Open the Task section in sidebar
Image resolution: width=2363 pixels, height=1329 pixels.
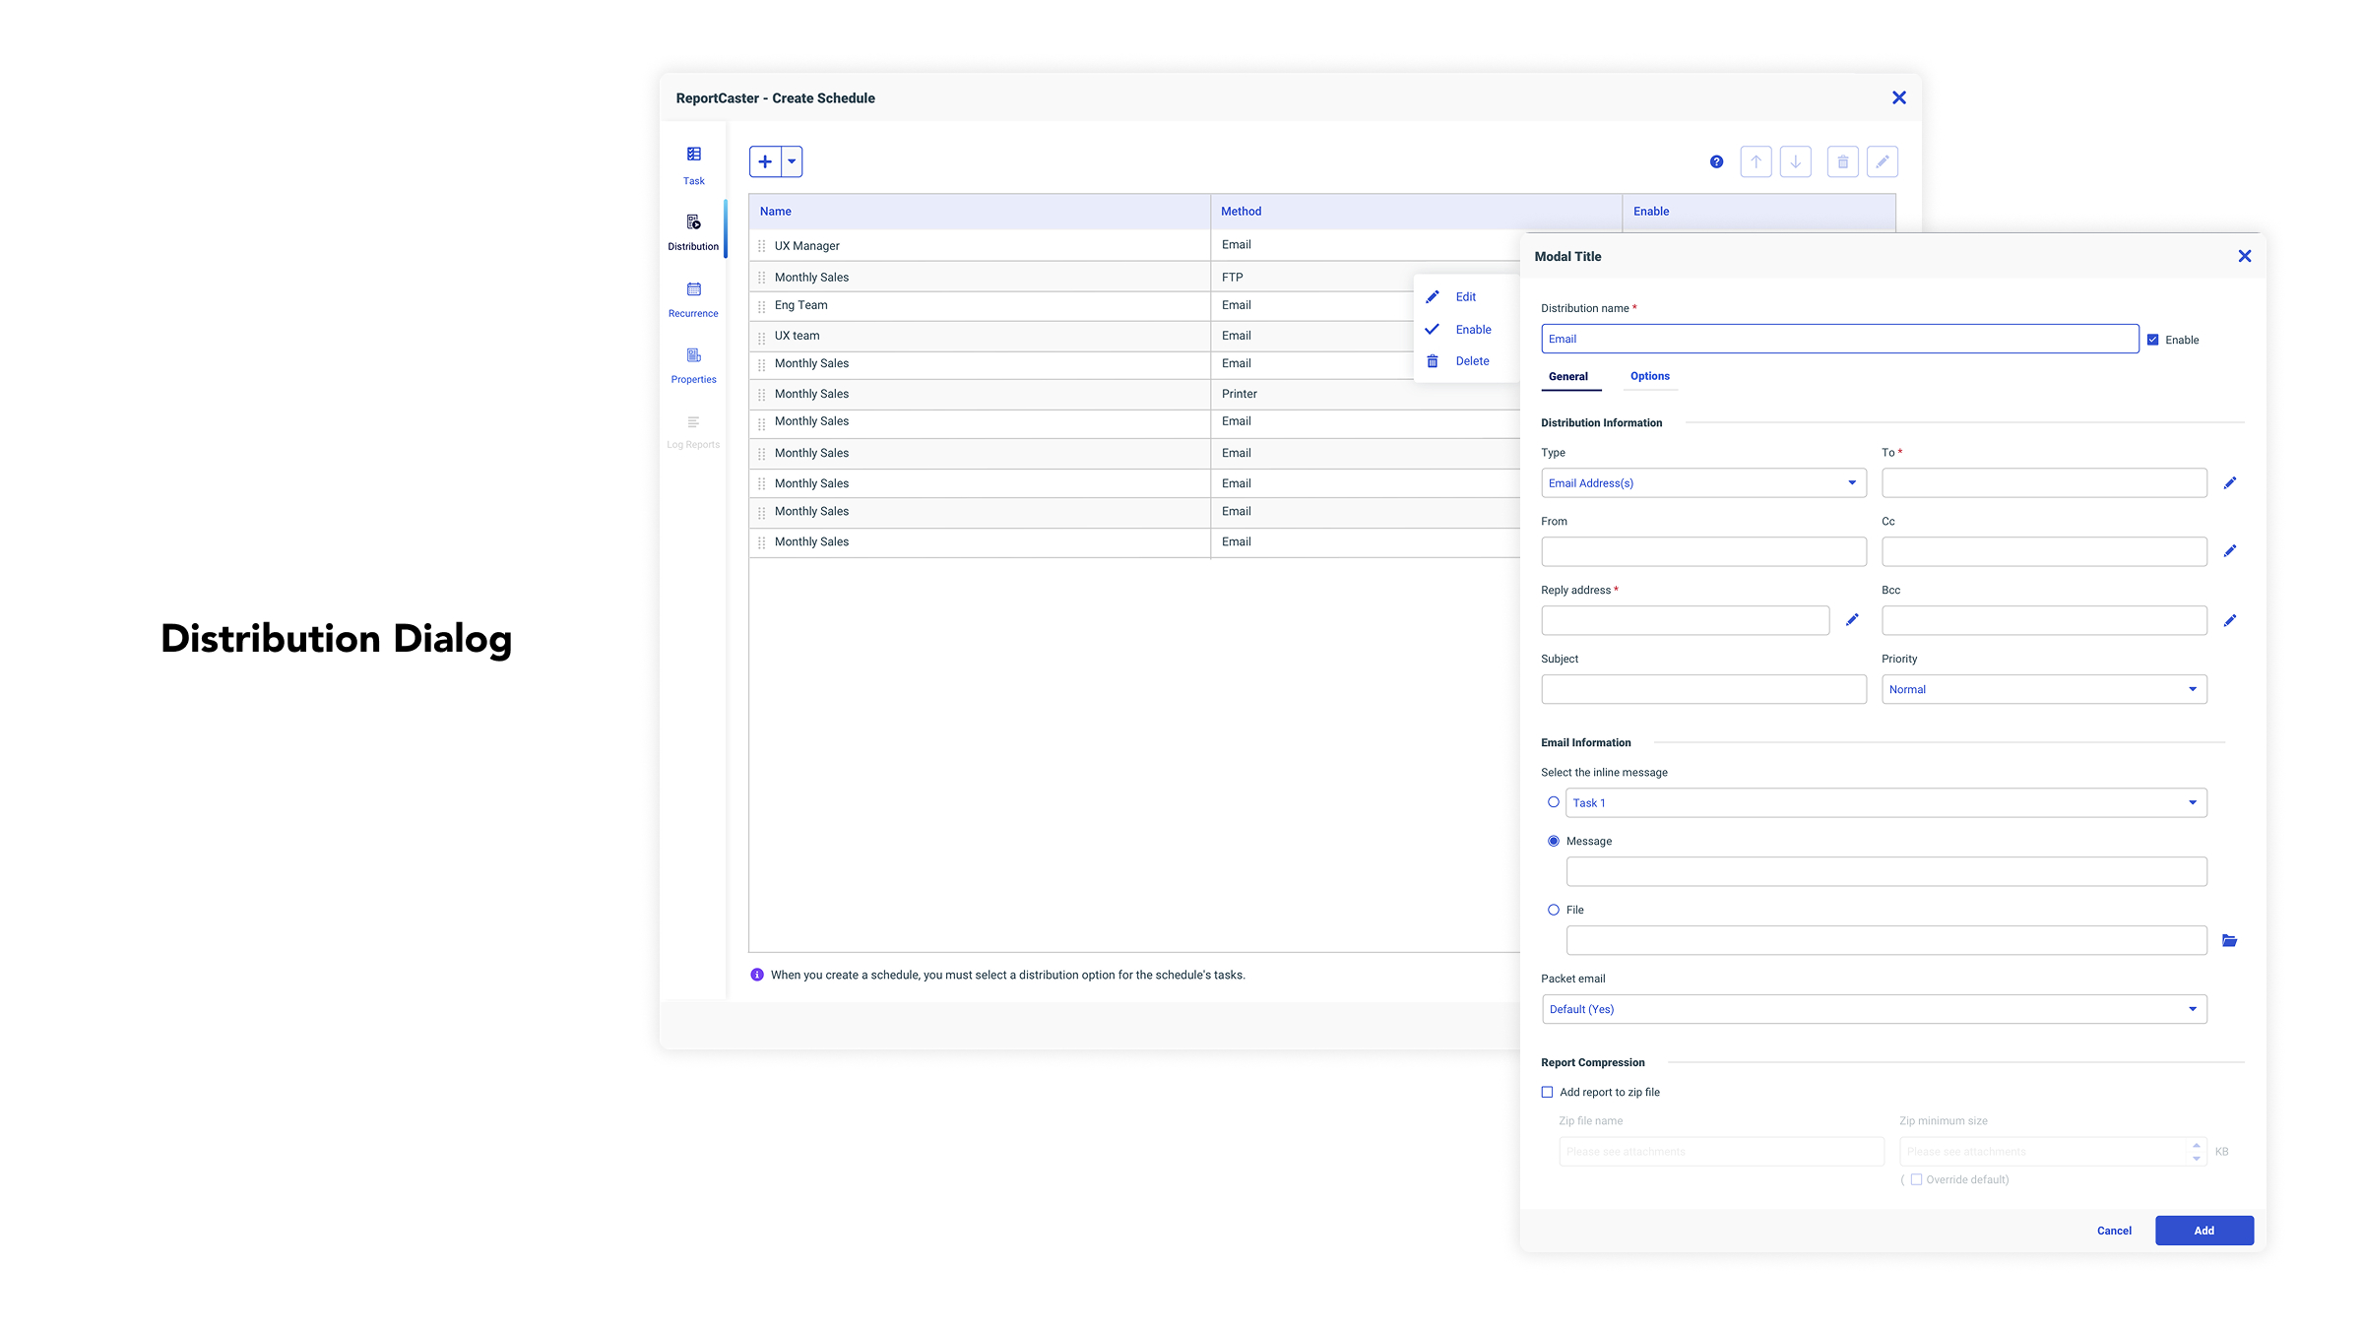point(693,164)
